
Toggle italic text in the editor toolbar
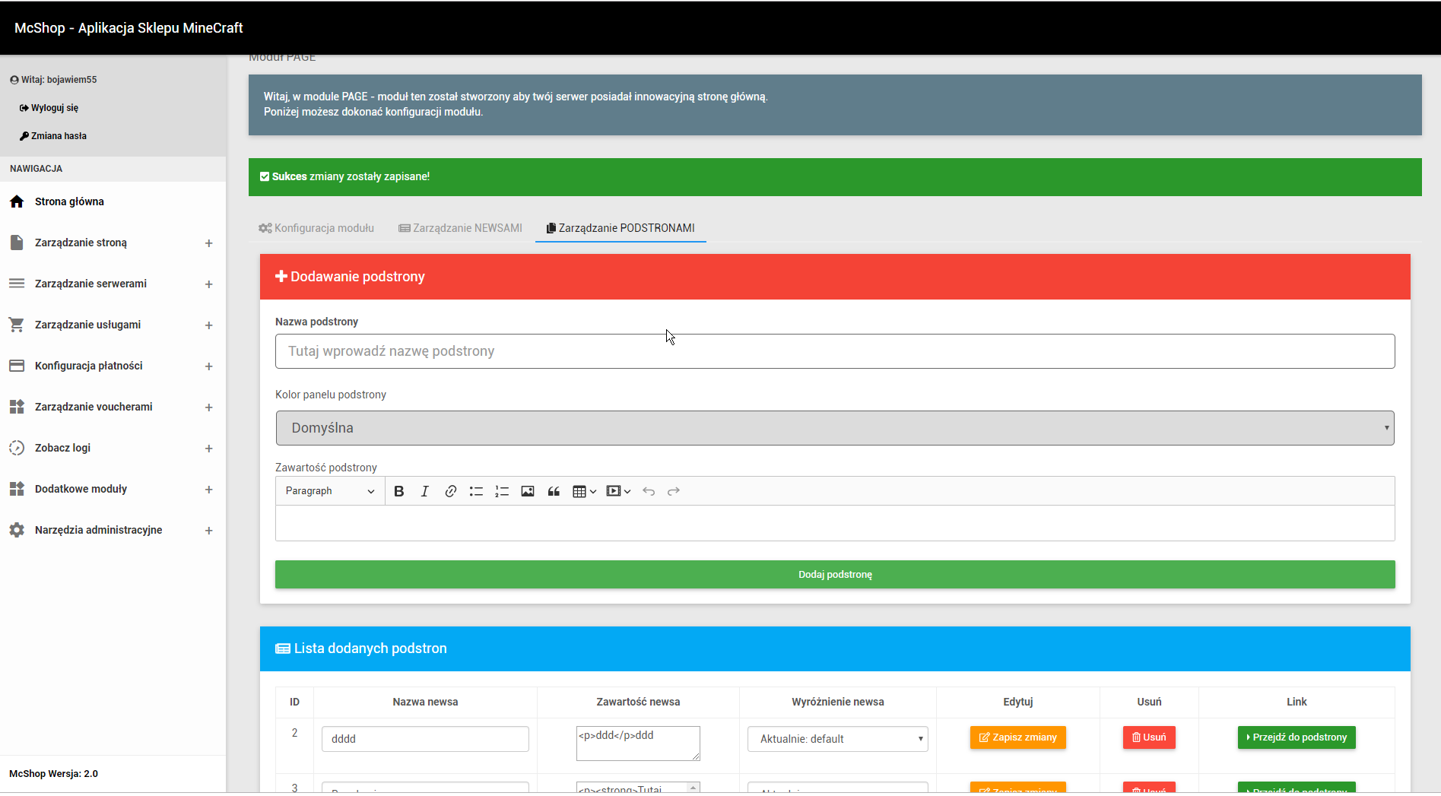coord(424,491)
